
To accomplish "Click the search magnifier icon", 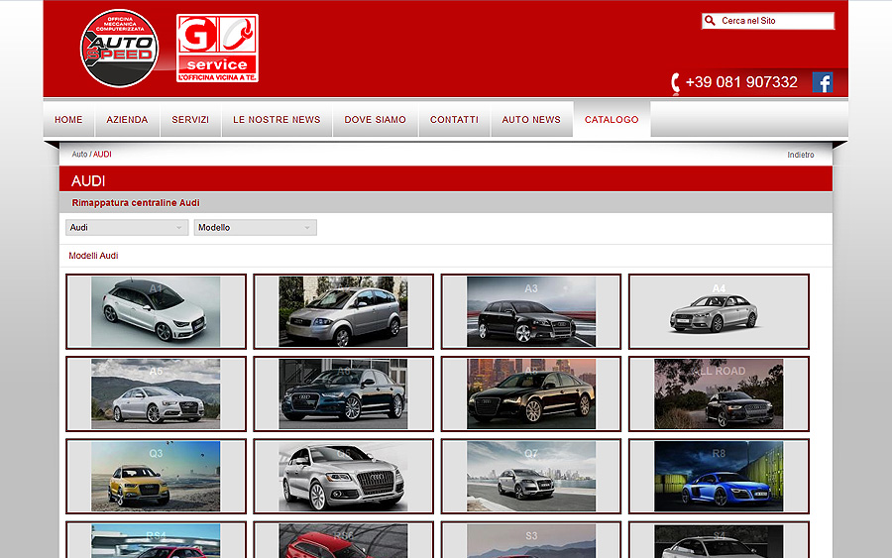I will [710, 21].
